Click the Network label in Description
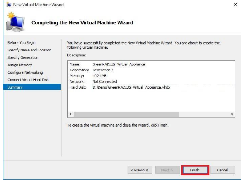This screenshot has width=241, height=183. [77, 81]
